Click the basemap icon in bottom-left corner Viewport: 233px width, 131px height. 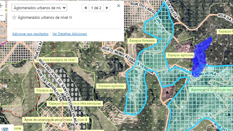pyautogui.click(x=5, y=129)
